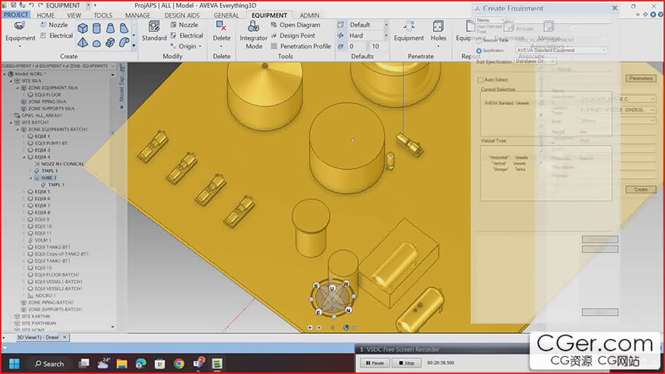This screenshot has height=374, width=665.
Task: Open the PROJECT tab
Action: click(x=16, y=15)
